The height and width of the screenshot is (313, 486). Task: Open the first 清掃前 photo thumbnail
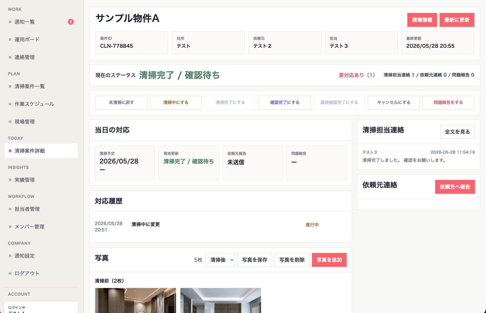click(x=136, y=300)
